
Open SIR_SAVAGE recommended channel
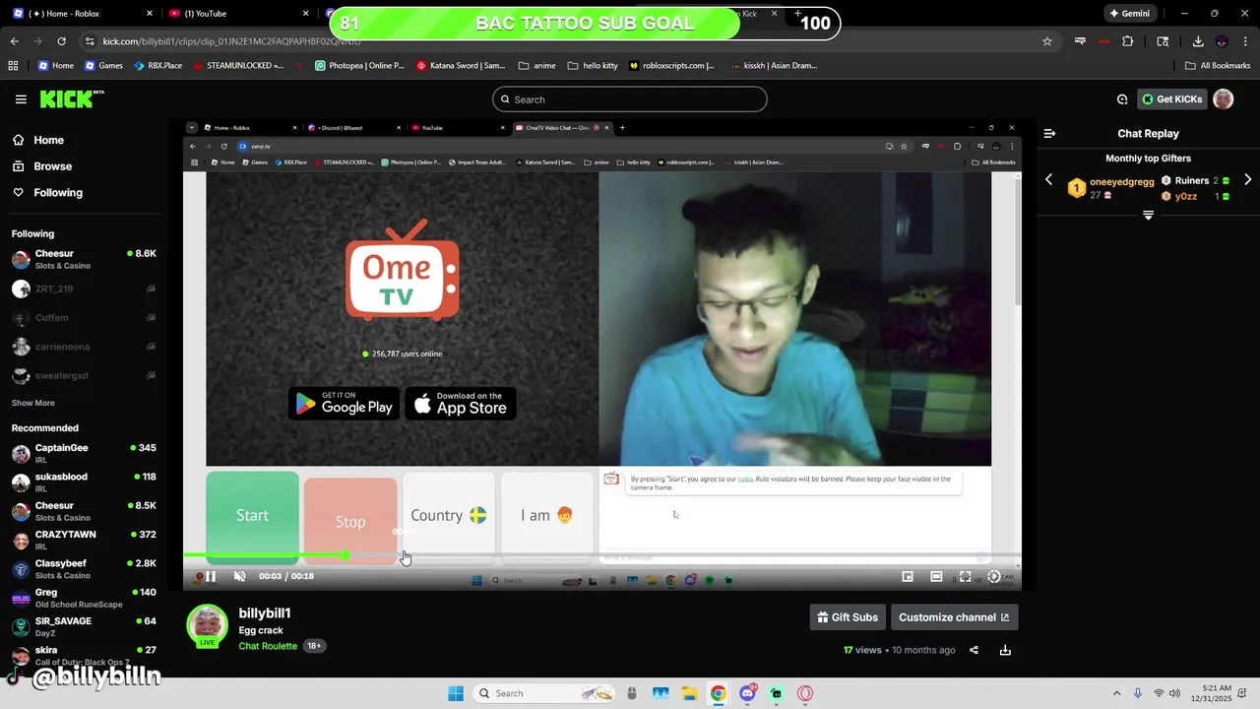point(84,627)
